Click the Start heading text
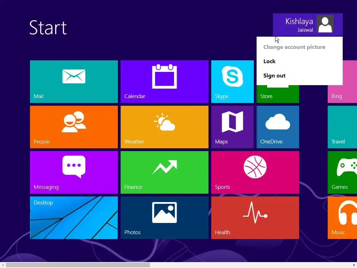The height and width of the screenshot is (268, 357). 48,28
